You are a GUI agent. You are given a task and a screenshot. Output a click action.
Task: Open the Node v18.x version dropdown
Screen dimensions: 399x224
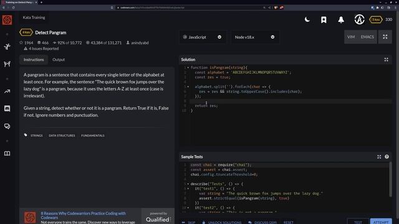255,37
